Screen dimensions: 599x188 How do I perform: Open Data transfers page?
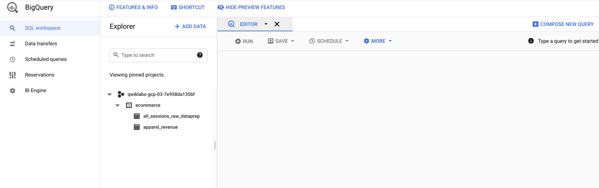(x=50, y=44)
